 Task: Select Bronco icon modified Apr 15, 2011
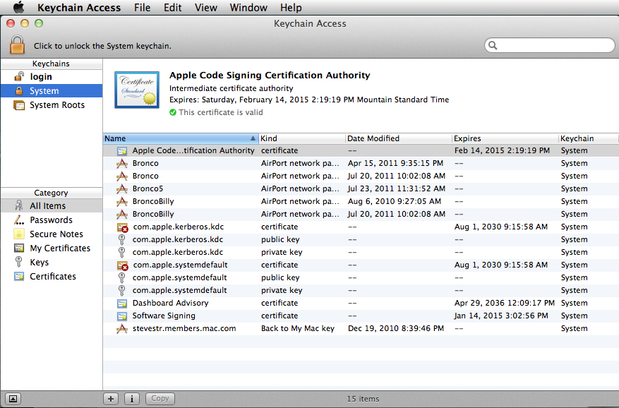click(122, 164)
